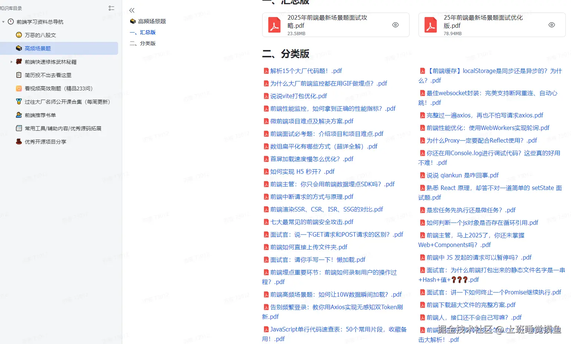This screenshot has height=344, width=571.
Task: Click the sidebar outline toggle icon
Action: coord(111,8)
